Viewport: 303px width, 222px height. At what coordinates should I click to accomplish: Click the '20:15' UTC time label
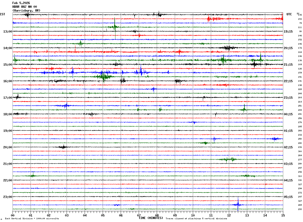288,48
